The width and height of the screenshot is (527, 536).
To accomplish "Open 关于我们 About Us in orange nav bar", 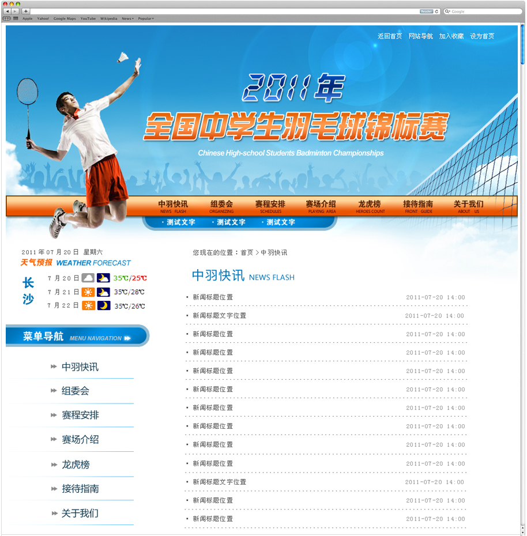I will 468,206.
